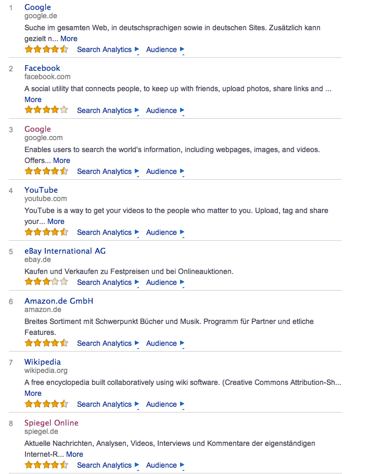Show More of the Google.de description
The image size is (370, 474).
69,39
